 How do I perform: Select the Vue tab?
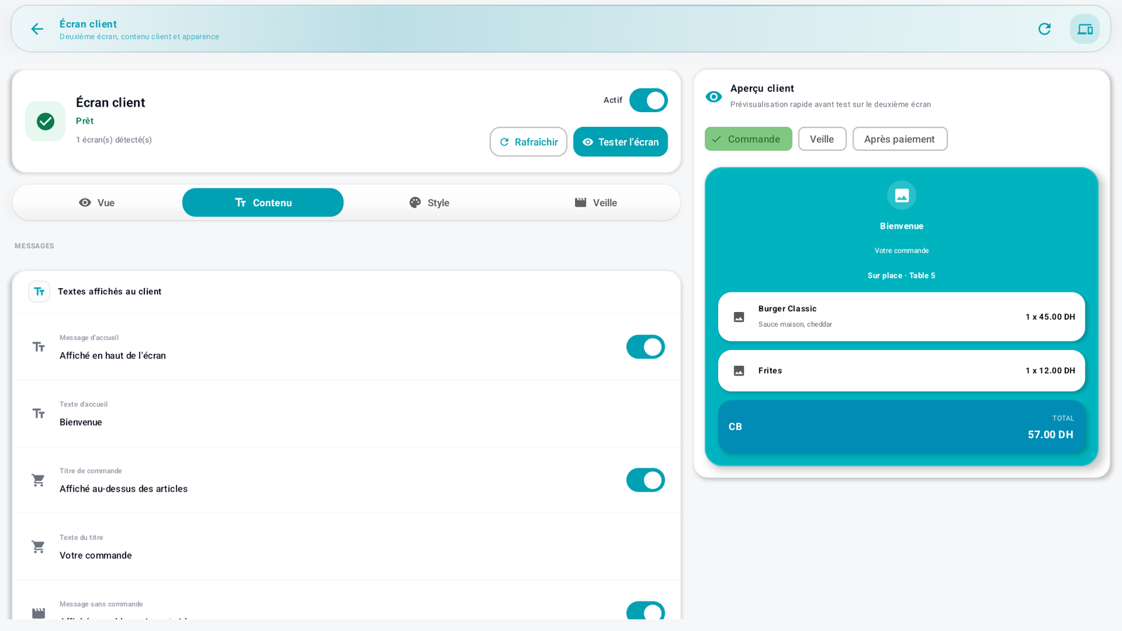pos(97,203)
